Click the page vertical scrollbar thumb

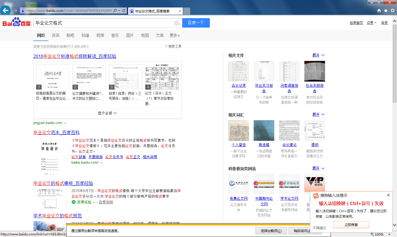point(395,63)
